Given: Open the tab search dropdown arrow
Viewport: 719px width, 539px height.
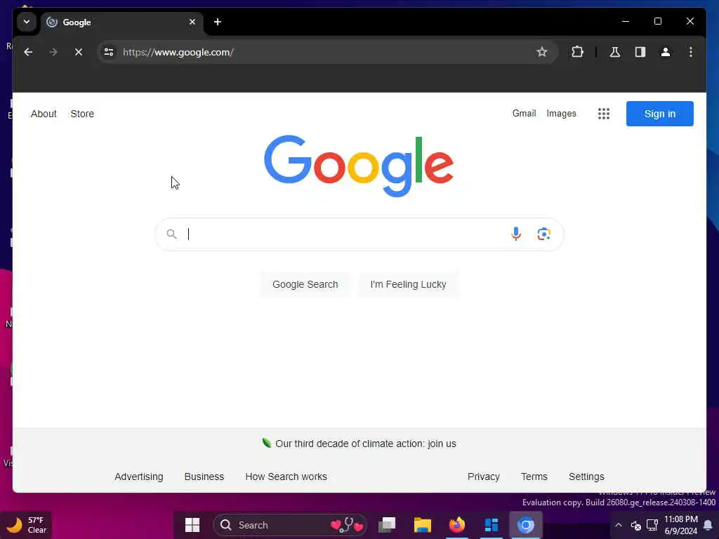Looking at the screenshot, I should [x=27, y=22].
